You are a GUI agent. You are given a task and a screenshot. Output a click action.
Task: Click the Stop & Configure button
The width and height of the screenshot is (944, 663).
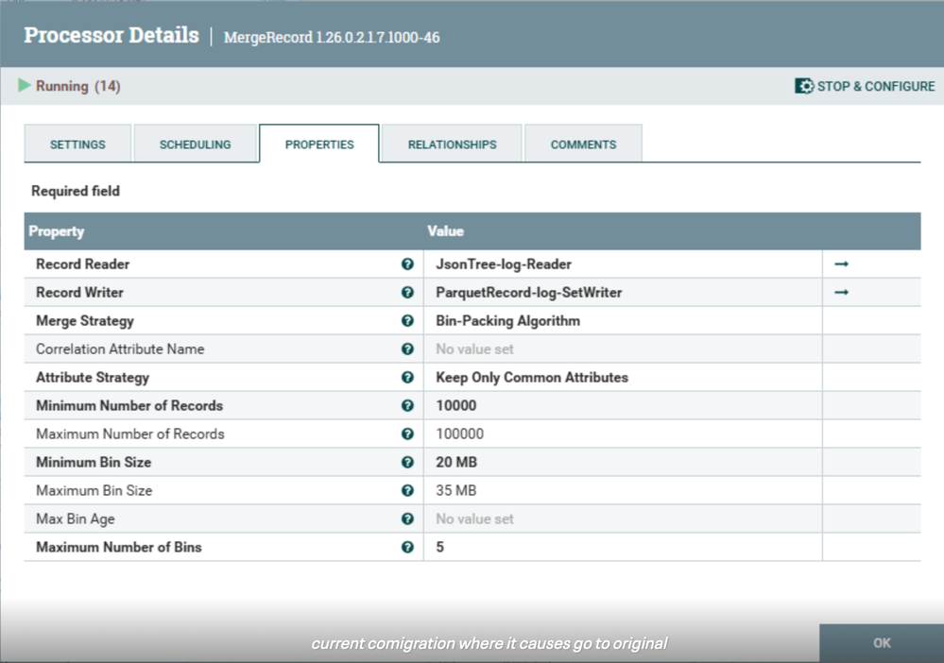865,86
